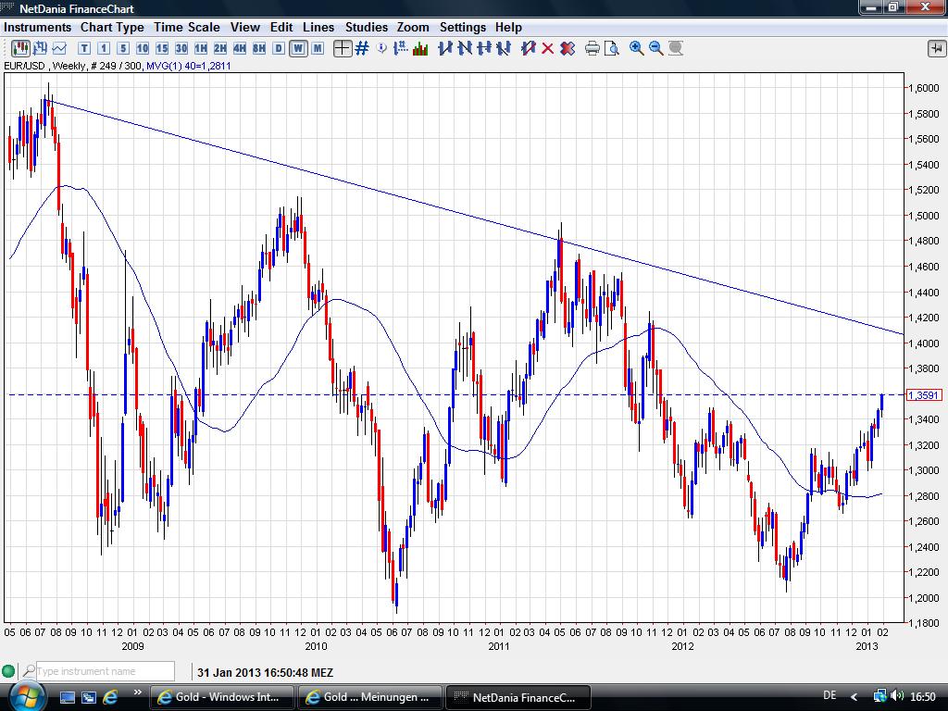The height and width of the screenshot is (711, 948).
Task: Zoom out with the minus magnifier
Action: pyautogui.click(x=656, y=48)
